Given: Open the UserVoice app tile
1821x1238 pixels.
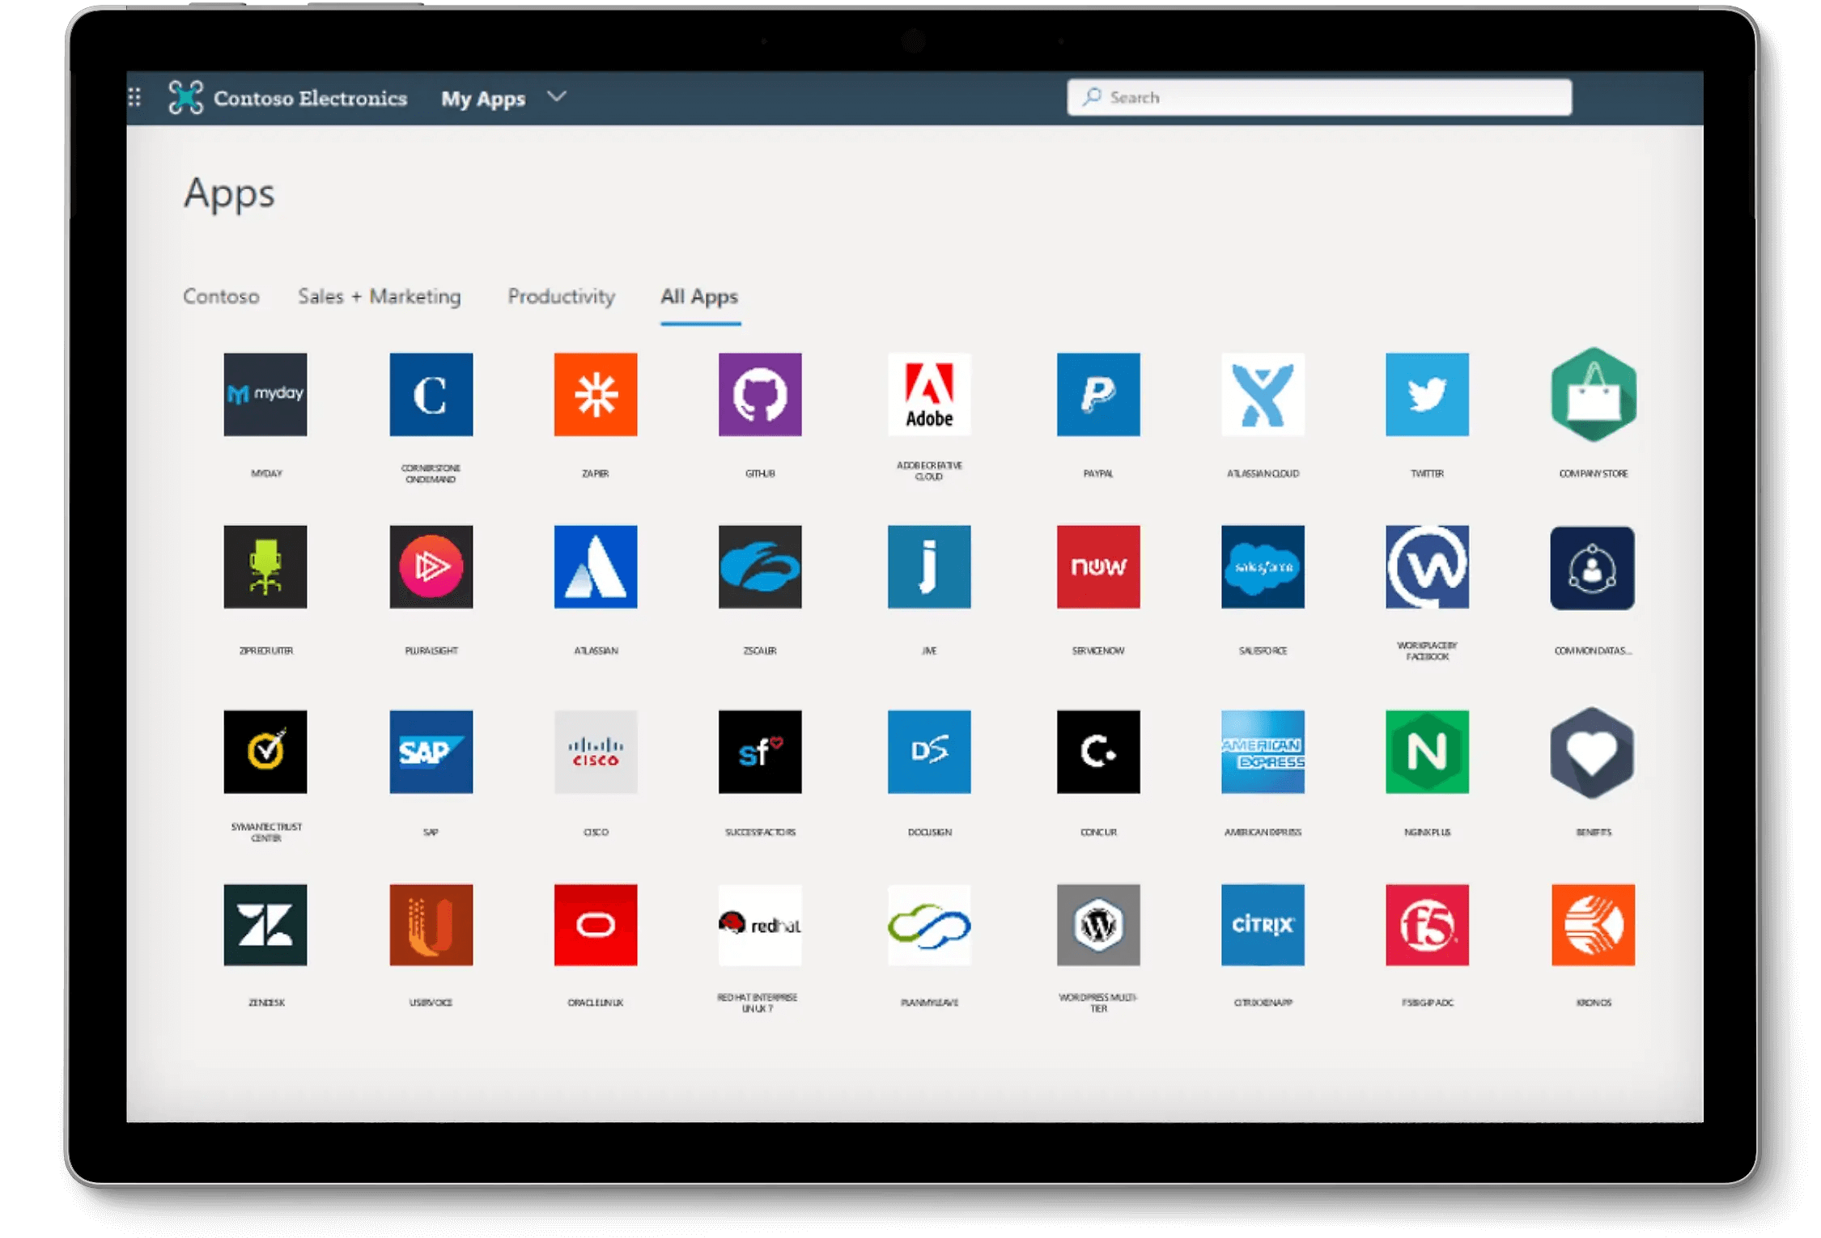Looking at the screenshot, I should click(x=431, y=925).
